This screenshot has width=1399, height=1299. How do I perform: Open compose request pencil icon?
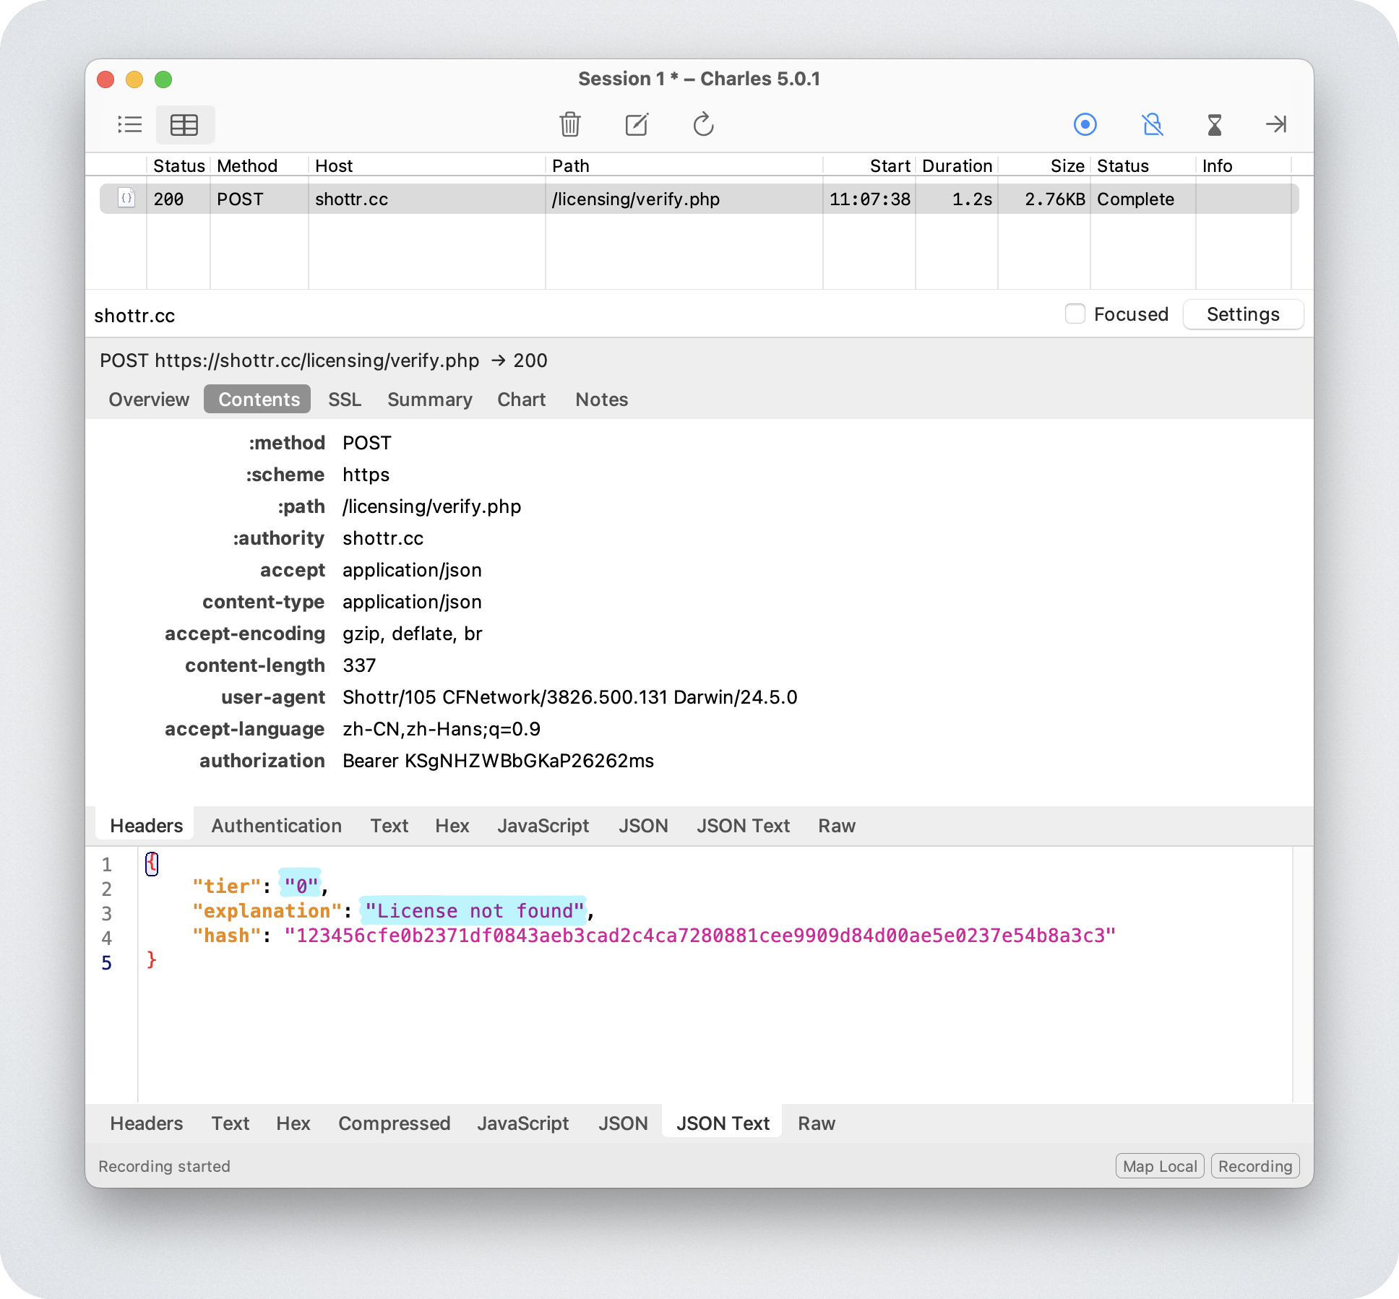637,124
